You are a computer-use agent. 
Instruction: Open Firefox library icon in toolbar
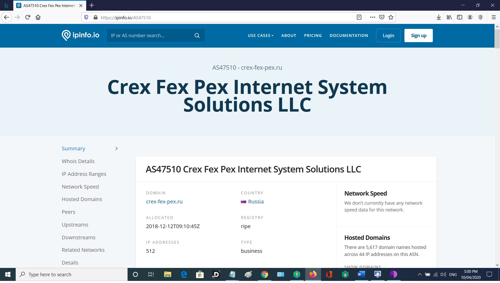[449, 17]
